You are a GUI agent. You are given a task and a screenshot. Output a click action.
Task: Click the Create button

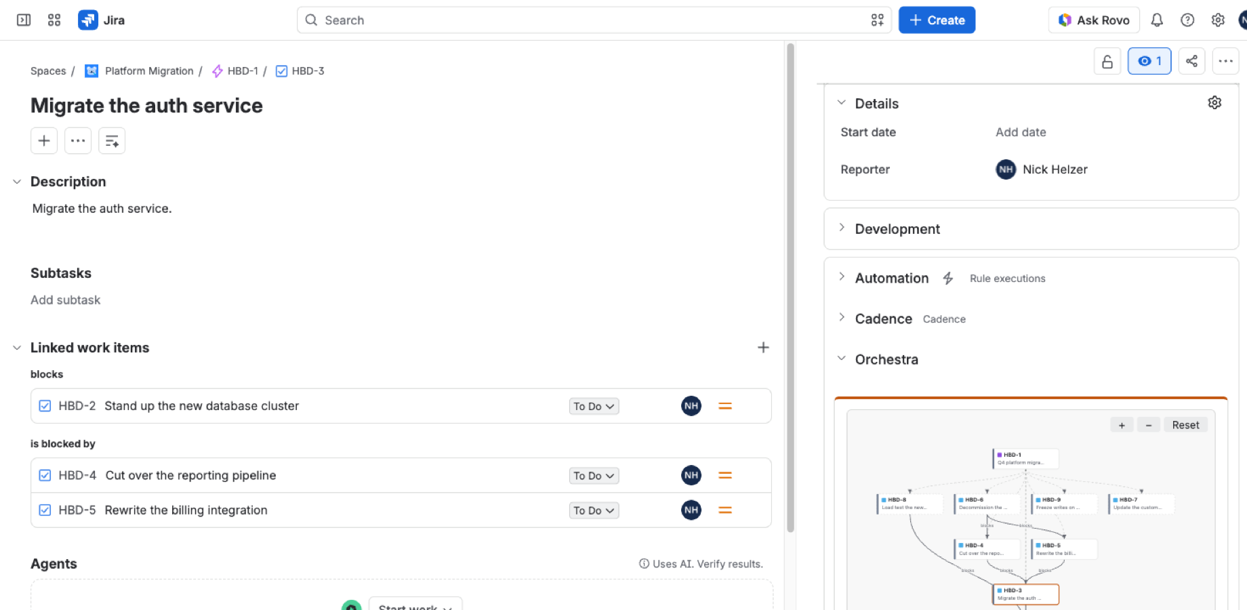(937, 20)
